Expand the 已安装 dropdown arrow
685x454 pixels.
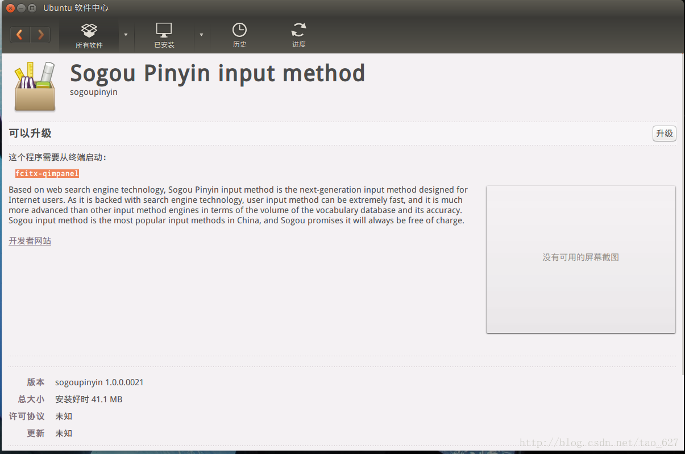coord(201,35)
